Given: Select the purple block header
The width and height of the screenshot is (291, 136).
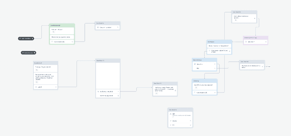Looking at the screenshot, I should pos(256,38).
